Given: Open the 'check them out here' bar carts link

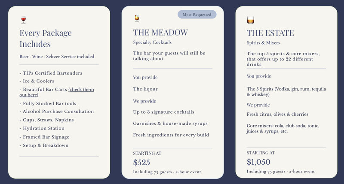Looking at the screenshot, I should (57, 92).
